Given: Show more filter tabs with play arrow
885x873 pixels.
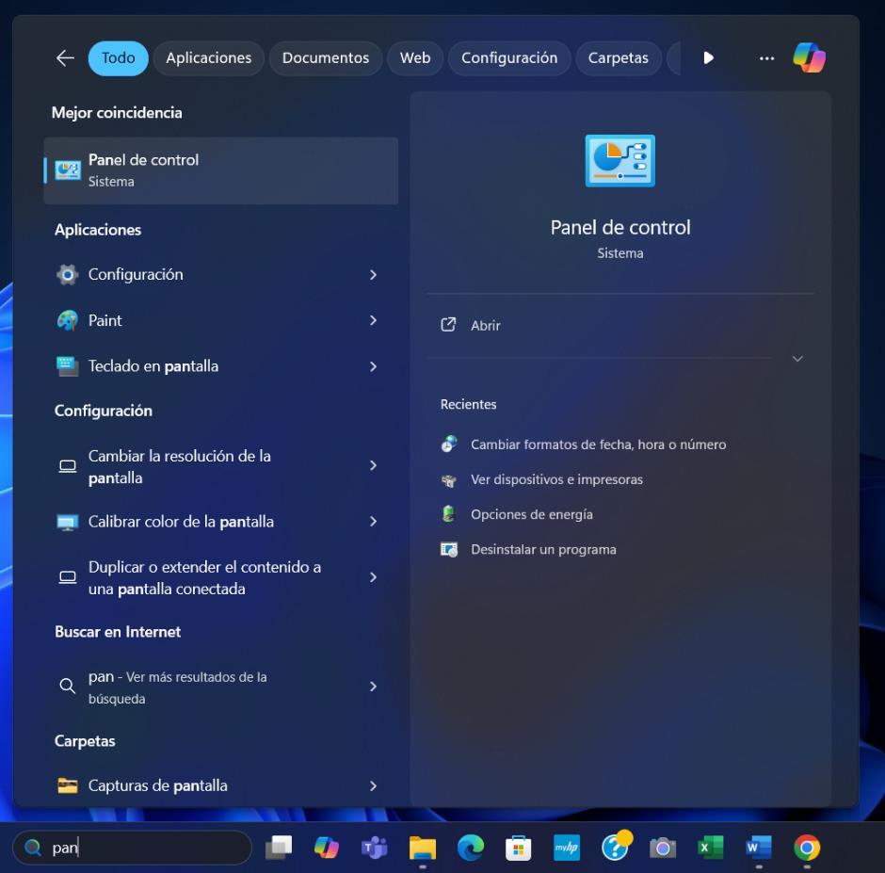Looking at the screenshot, I should point(708,57).
